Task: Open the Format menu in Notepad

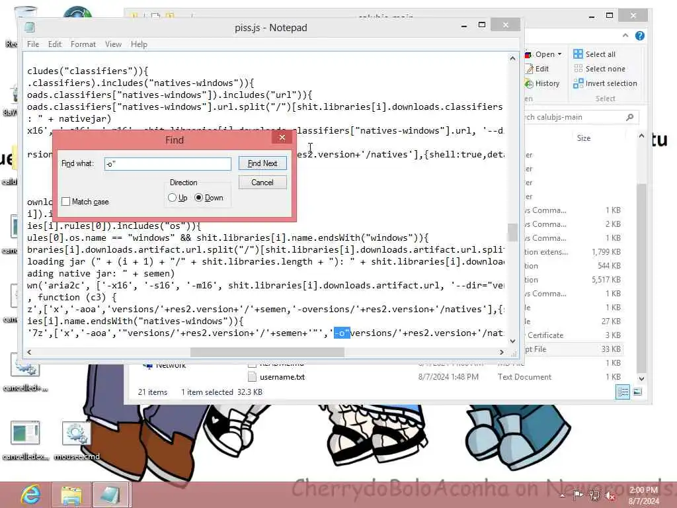Action: tap(83, 44)
